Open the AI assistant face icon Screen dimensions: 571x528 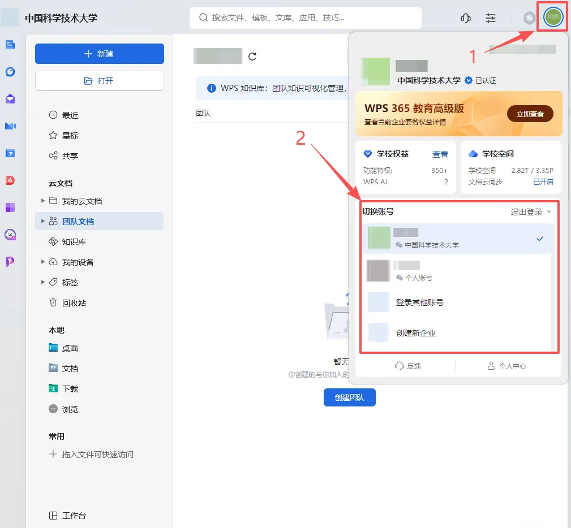point(10,235)
